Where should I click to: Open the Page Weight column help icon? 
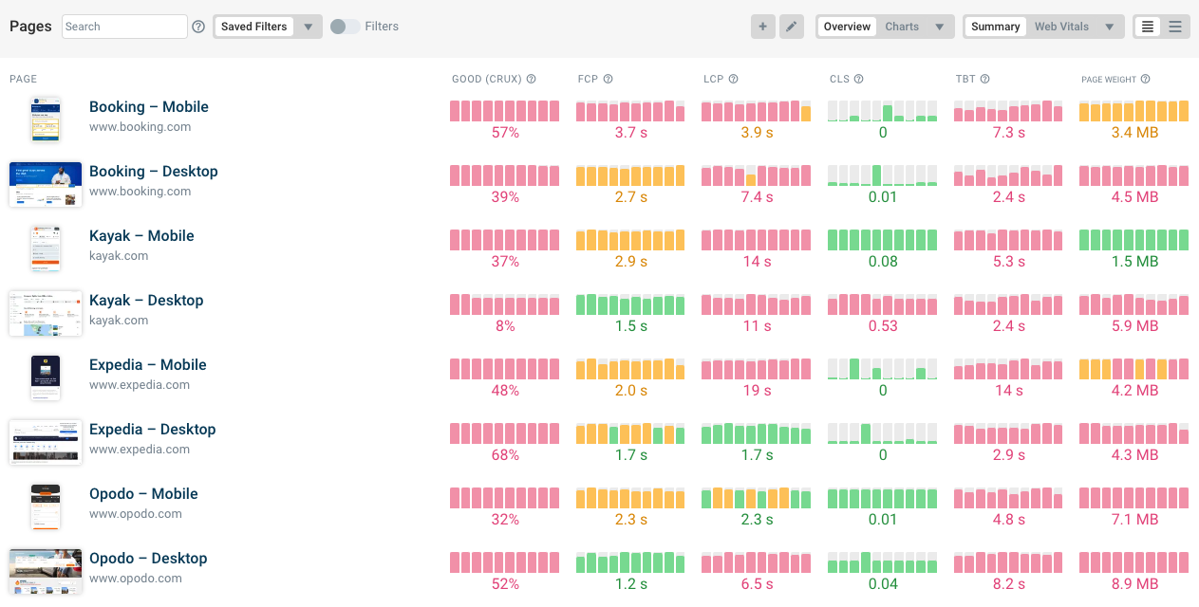click(x=1146, y=80)
